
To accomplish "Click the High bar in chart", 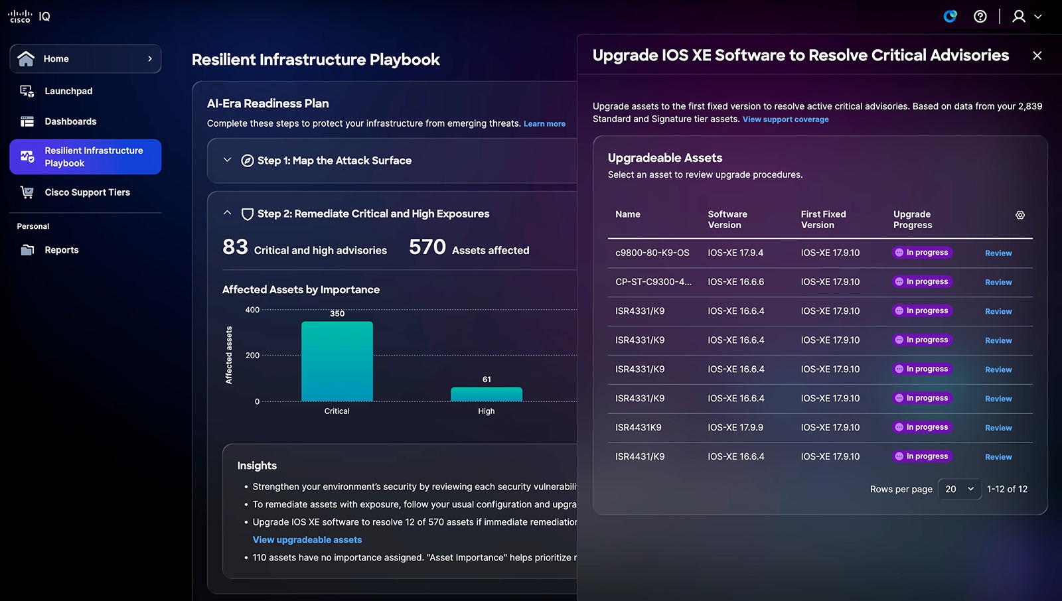I will pyautogui.click(x=487, y=394).
